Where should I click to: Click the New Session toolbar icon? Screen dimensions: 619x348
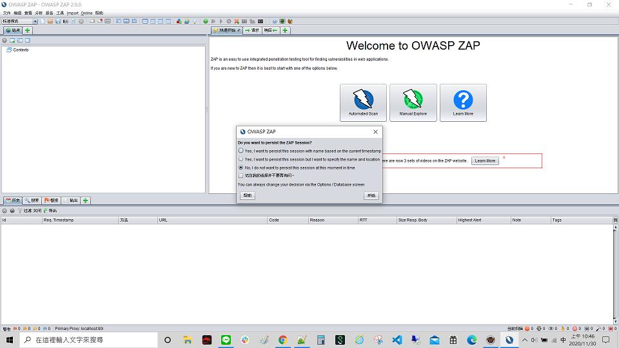[43, 21]
